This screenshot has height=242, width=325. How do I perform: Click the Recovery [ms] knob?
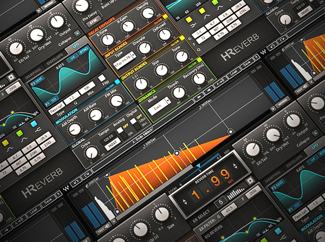(199, 79)
